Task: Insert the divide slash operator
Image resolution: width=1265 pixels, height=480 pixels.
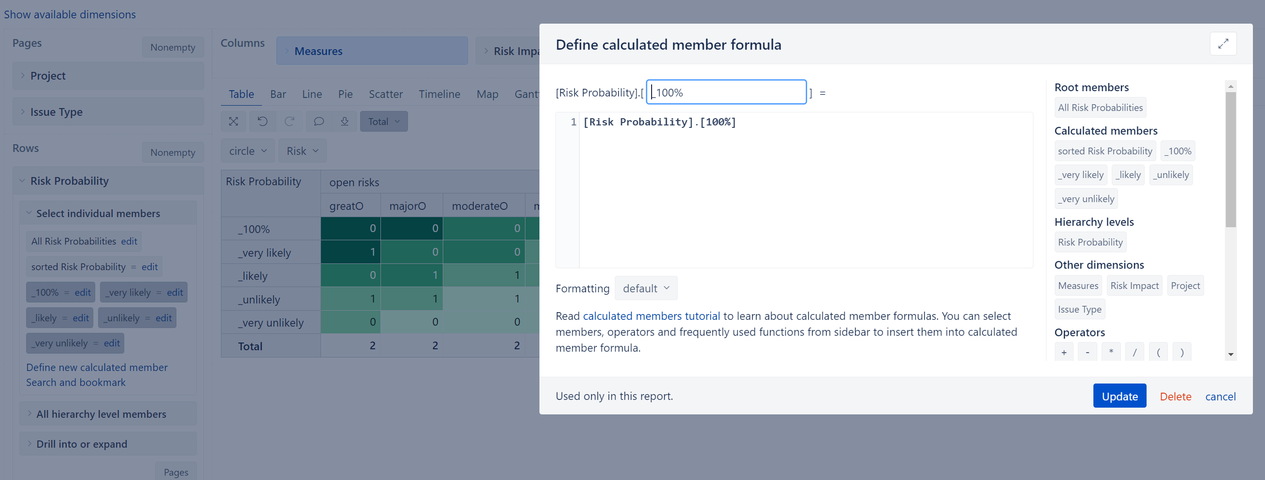Action: pos(1134,352)
